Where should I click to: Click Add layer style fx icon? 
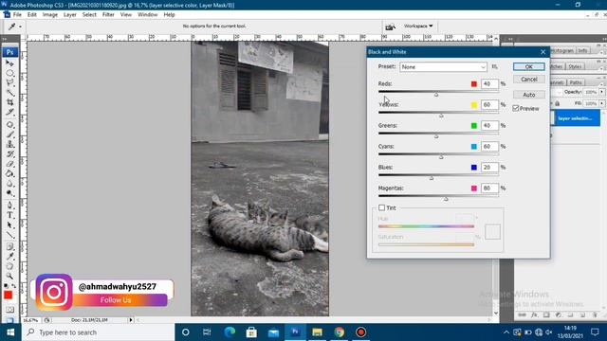[x=534, y=315]
